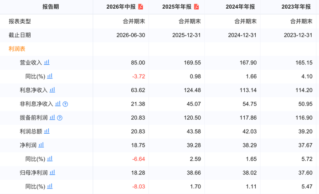Image resolution: width=319 pixels, height=194 pixels.
Task: Select 营业收入 value 85.00
Action: point(138,63)
